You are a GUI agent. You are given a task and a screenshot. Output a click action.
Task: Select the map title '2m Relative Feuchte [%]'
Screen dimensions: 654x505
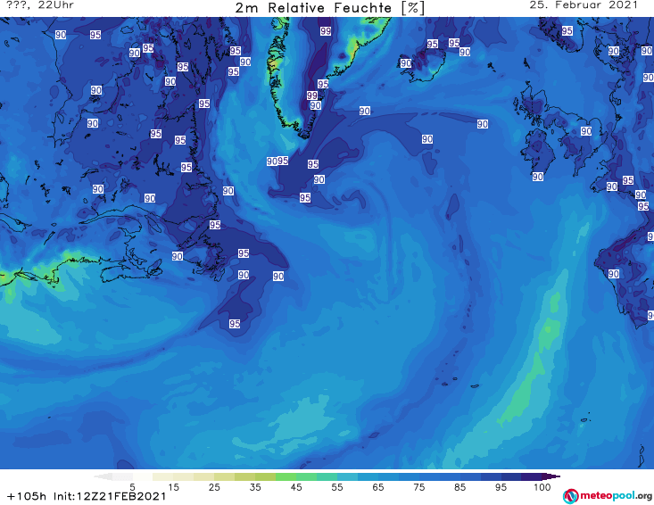[330, 7]
